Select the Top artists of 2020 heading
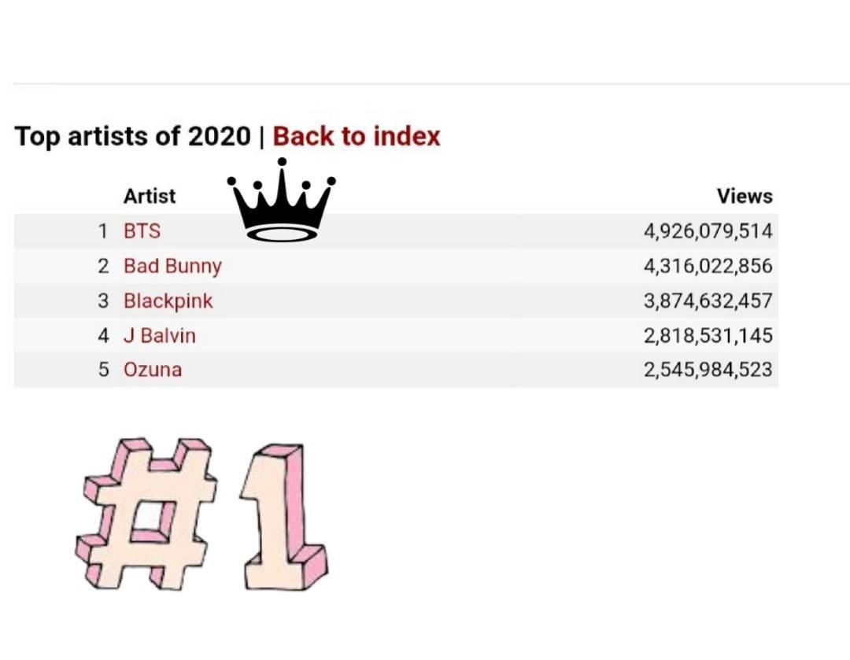This screenshot has height=660, width=850. click(132, 136)
